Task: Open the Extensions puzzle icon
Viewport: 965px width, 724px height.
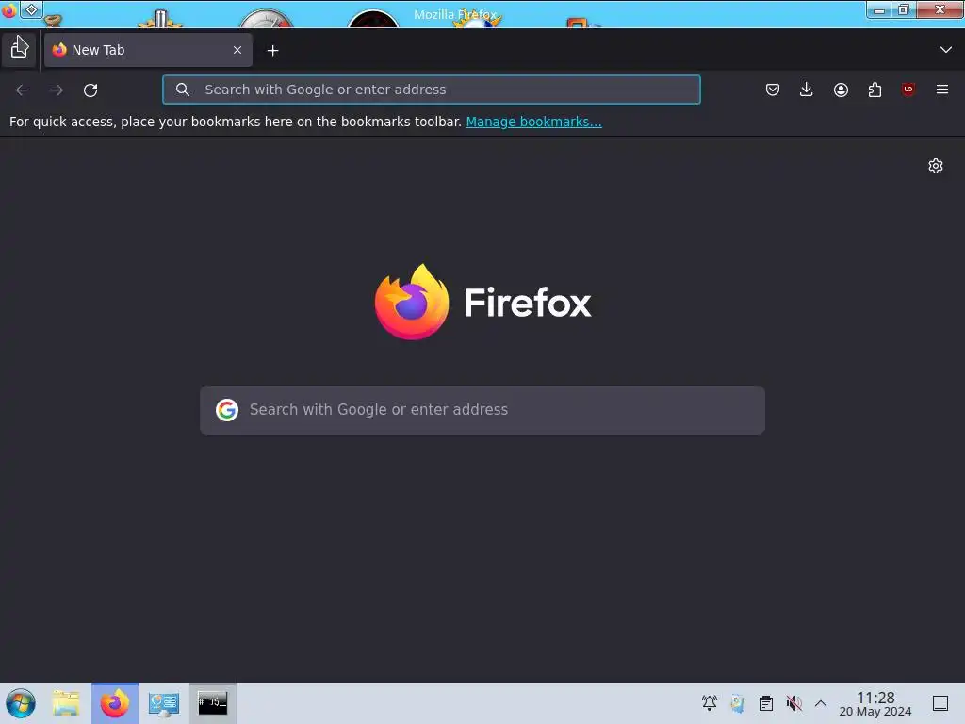Action: (875, 90)
